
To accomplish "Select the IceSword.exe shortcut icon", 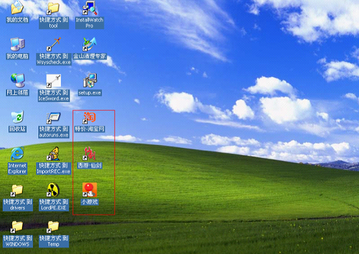I will 53,81.
